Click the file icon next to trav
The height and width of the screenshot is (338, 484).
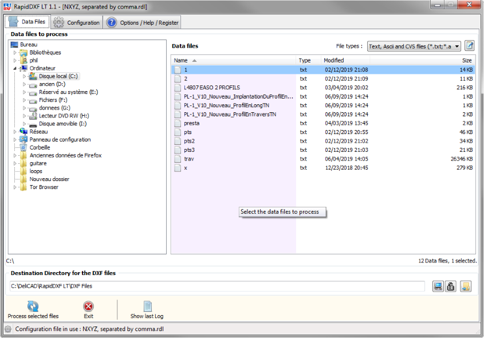click(178, 159)
